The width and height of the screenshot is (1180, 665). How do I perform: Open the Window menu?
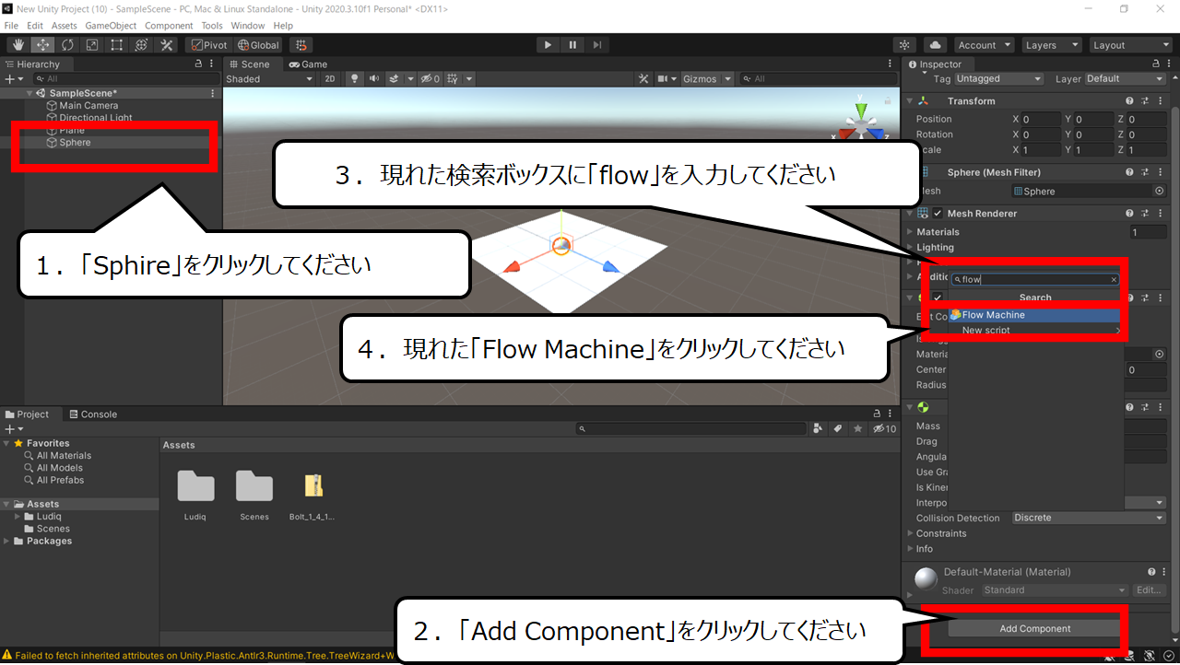(x=247, y=26)
